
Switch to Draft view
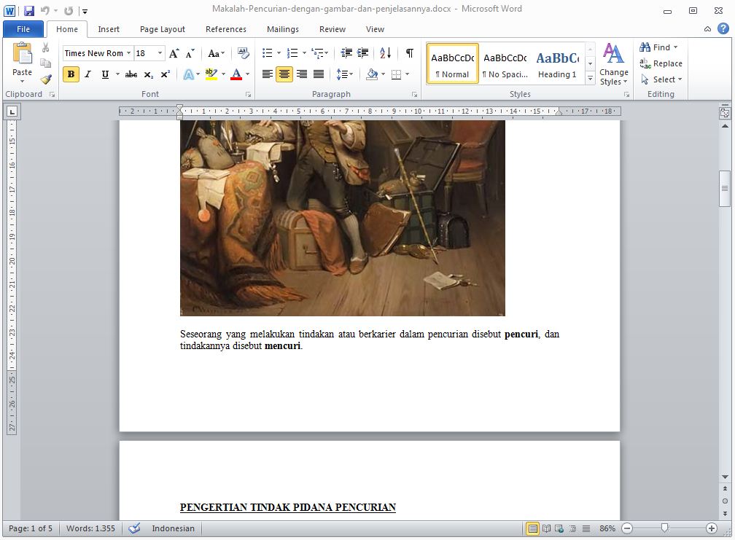point(586,528)
